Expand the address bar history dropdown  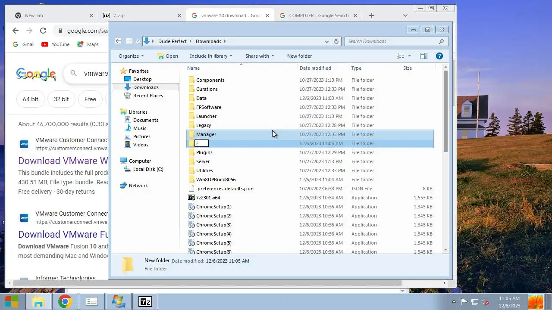point(327,41)
